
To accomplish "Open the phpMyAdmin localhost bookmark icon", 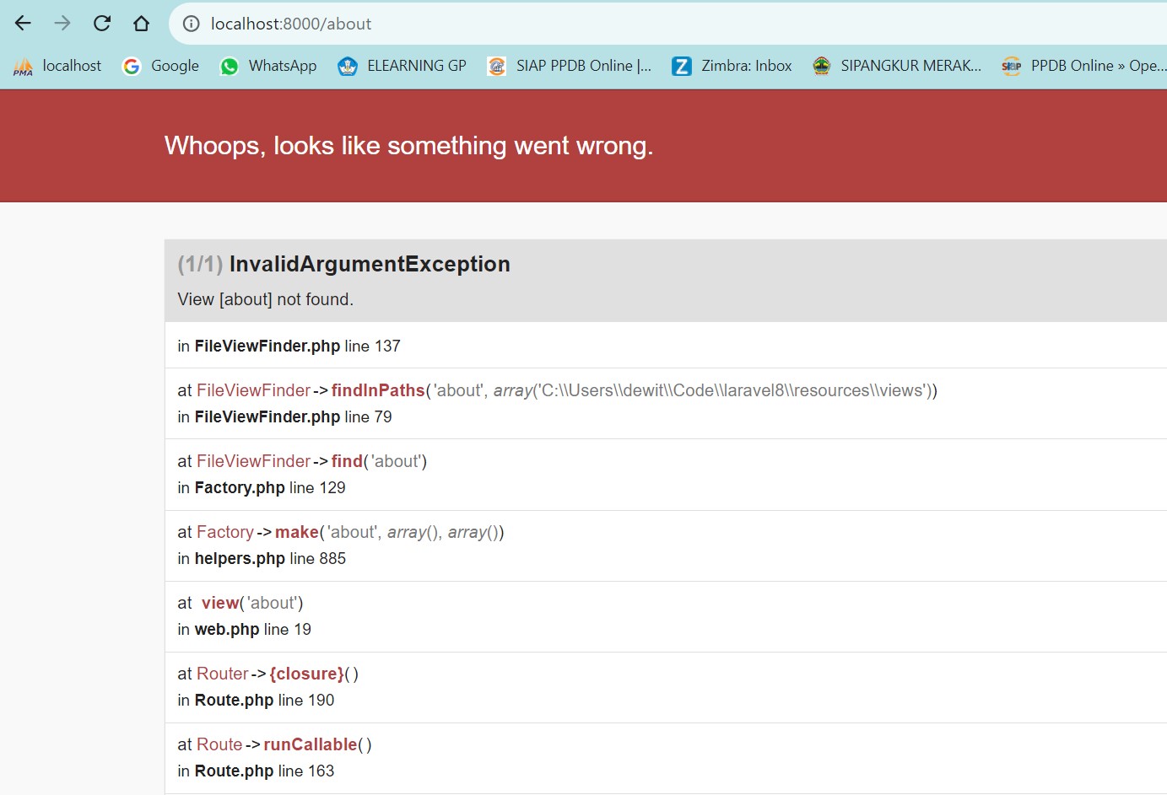I will click(24, 65).
